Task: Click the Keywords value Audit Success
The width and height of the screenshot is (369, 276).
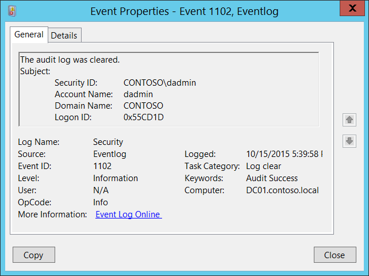Action: [x=272, y=178]
